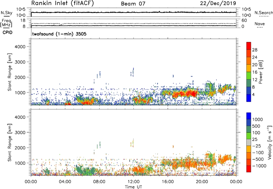
Task: Click the -1000 tick on velocity colorbar
Action: (x=259, y=166)
